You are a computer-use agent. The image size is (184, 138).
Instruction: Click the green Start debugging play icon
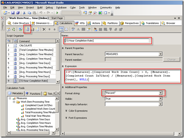(x=57, y=13)
